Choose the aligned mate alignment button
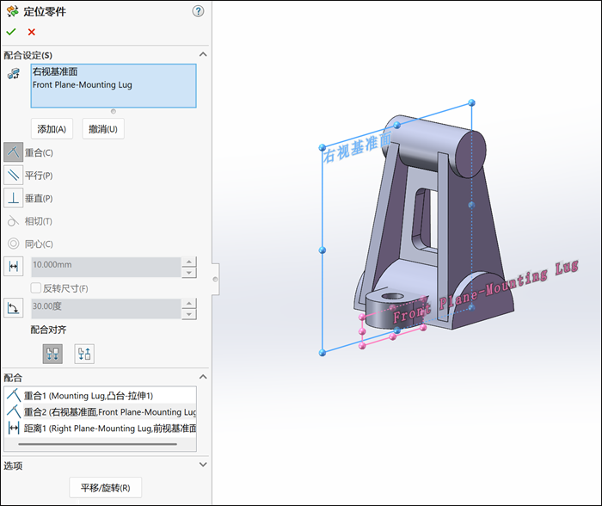Viewport: 602px width, 506px height. point(52,353)
